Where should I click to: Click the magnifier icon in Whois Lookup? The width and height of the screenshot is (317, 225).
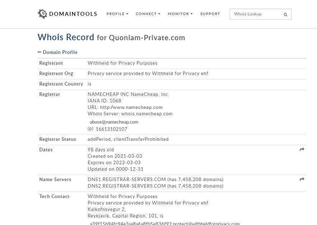(x=285, y=14)
